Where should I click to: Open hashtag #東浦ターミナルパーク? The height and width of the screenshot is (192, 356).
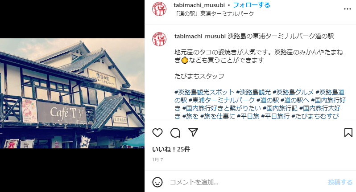[222, 100]
